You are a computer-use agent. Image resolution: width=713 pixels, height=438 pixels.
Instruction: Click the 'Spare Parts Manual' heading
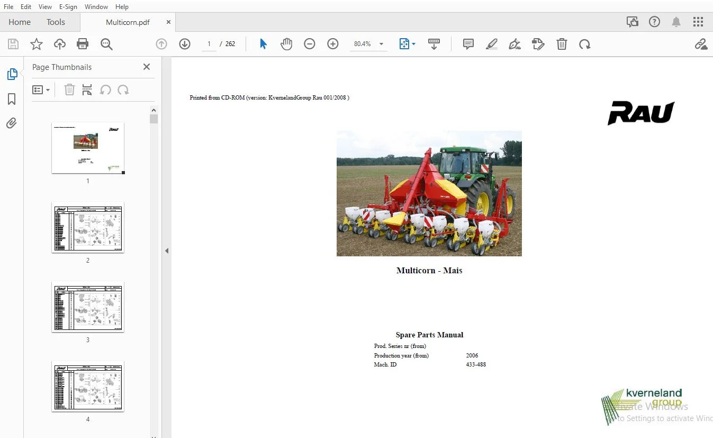pyautogui.click(x=429, y=335)
